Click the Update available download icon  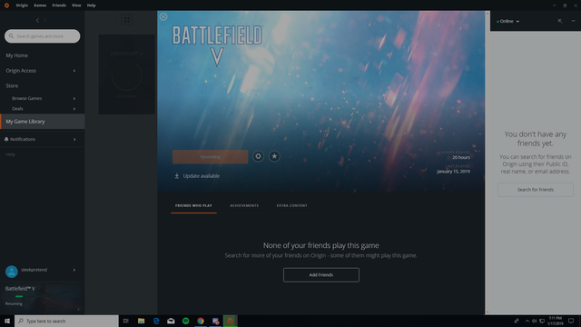tap(177, 176)
